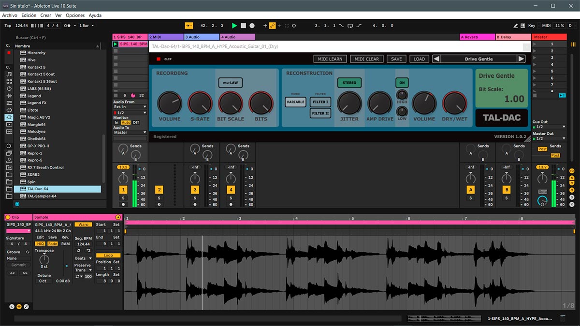Toggle the Automation Arm button

273,26
